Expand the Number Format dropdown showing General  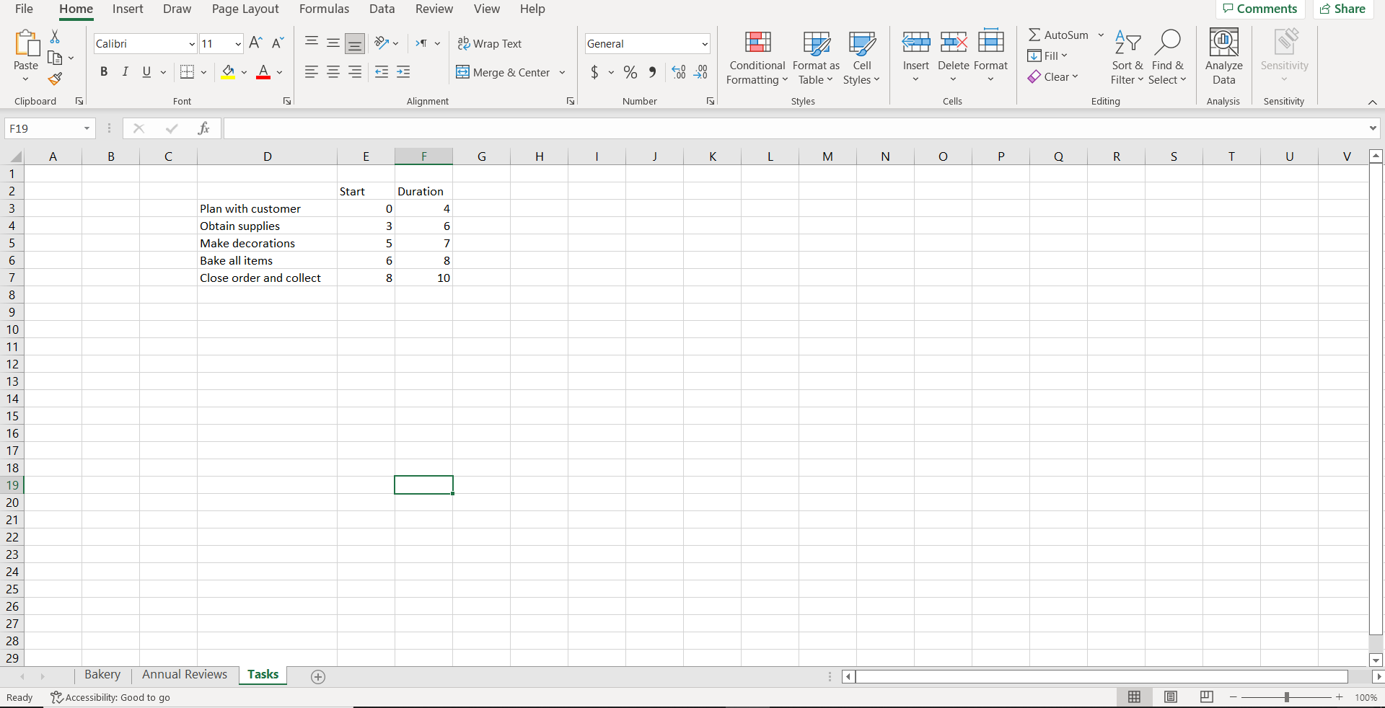coord(705,44)
